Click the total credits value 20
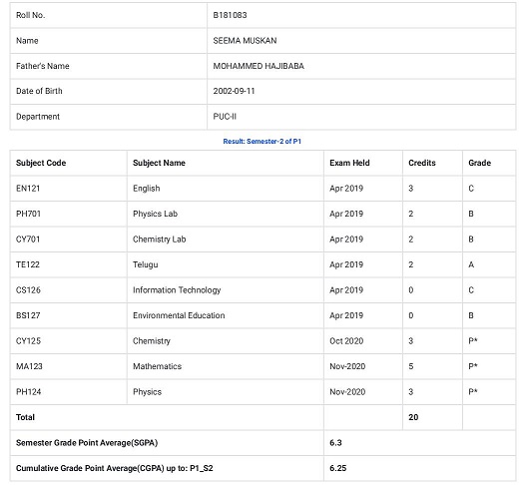The height and width of the screenshot is (485, 525). 413,417
